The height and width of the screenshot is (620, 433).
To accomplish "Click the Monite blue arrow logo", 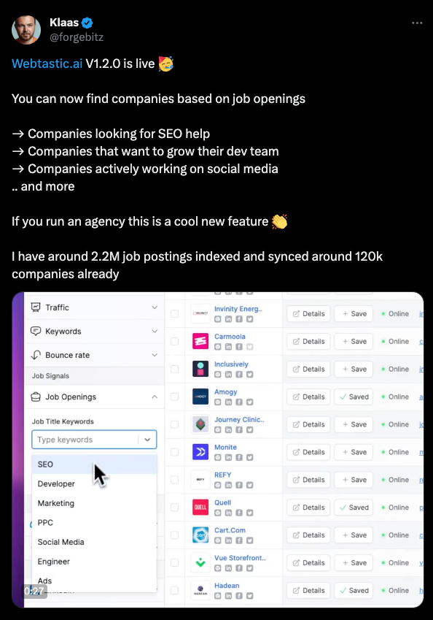I will pos(200,452).
